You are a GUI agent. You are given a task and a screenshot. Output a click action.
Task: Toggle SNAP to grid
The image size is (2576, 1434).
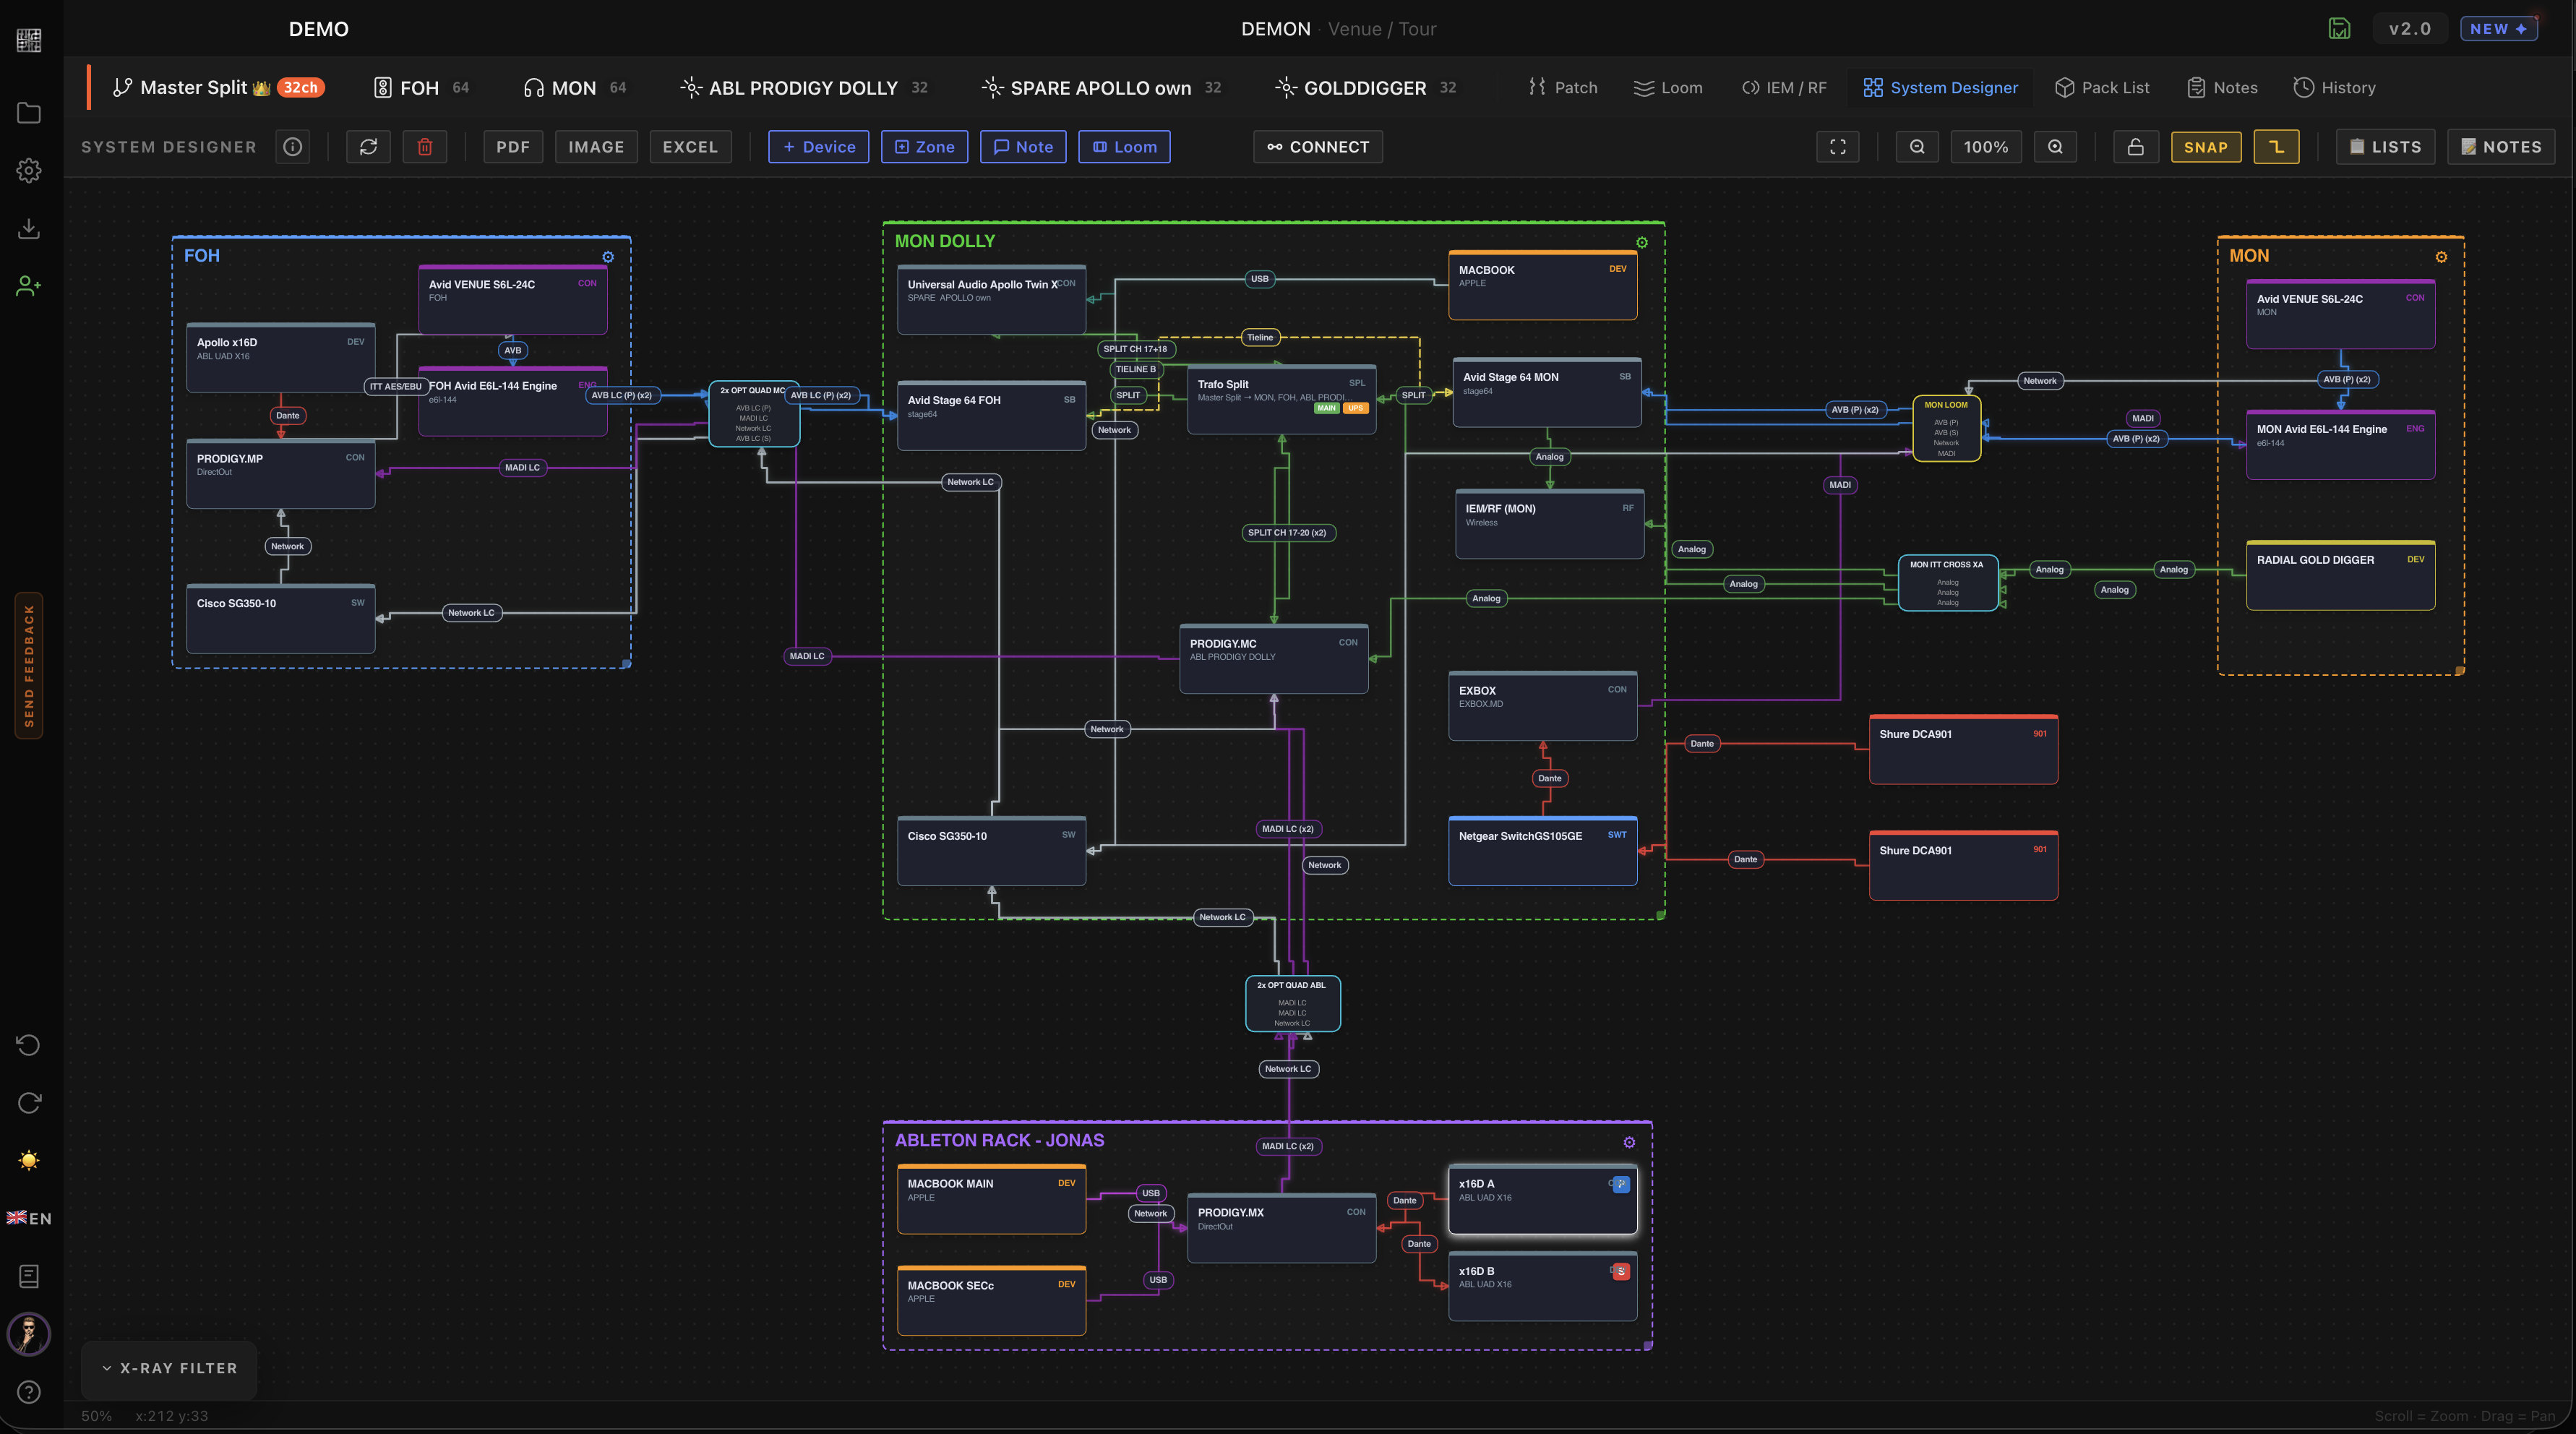(x=2206, y=147)
